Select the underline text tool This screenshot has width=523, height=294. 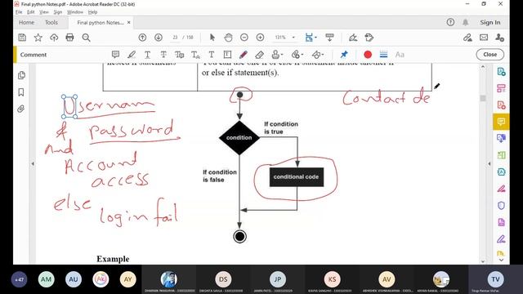click(147, 55)
